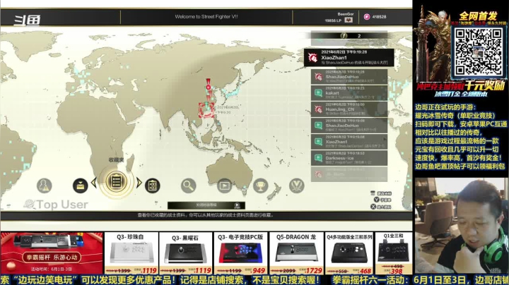Click the BeenGor player name in header
The height and width of the screenshot is (285, 509).
coord(346,14)
